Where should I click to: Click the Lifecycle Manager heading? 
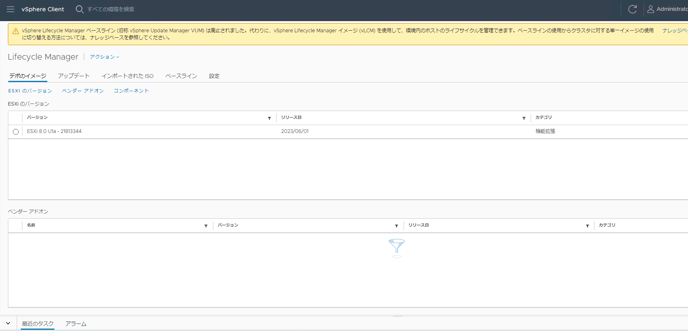43,57
